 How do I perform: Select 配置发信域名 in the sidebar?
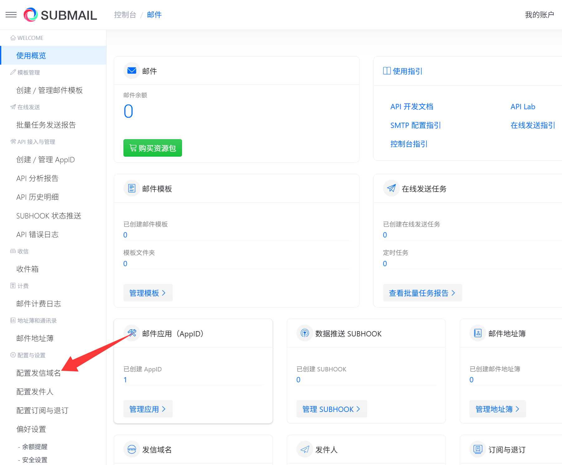38,373
